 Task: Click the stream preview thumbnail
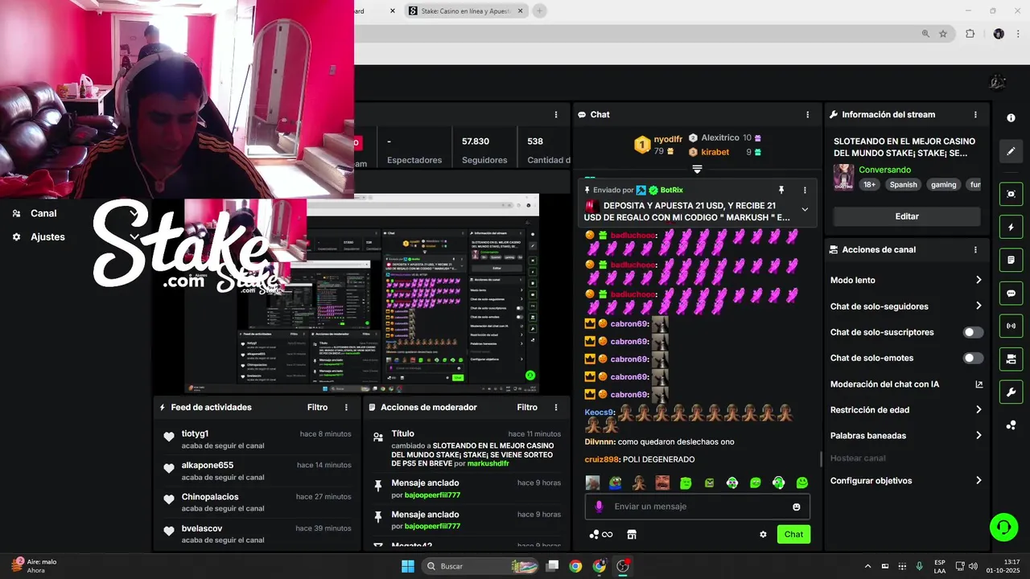click(362, 294)
